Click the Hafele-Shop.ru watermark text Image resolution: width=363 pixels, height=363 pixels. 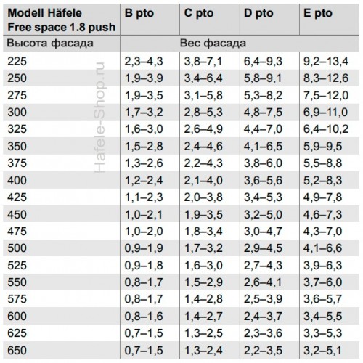tap(99, 118)
